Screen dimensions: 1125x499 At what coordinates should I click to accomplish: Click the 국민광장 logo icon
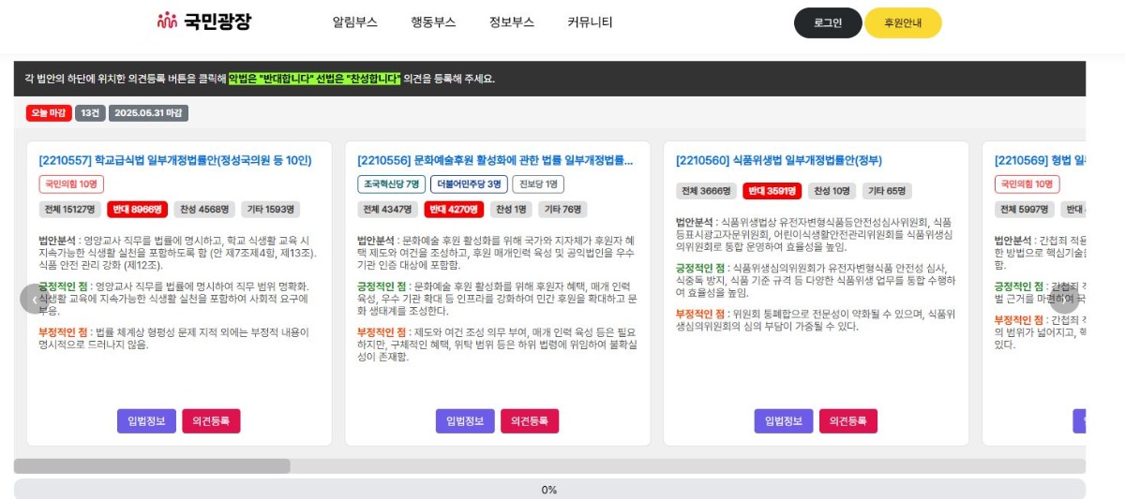pos(167,21)
